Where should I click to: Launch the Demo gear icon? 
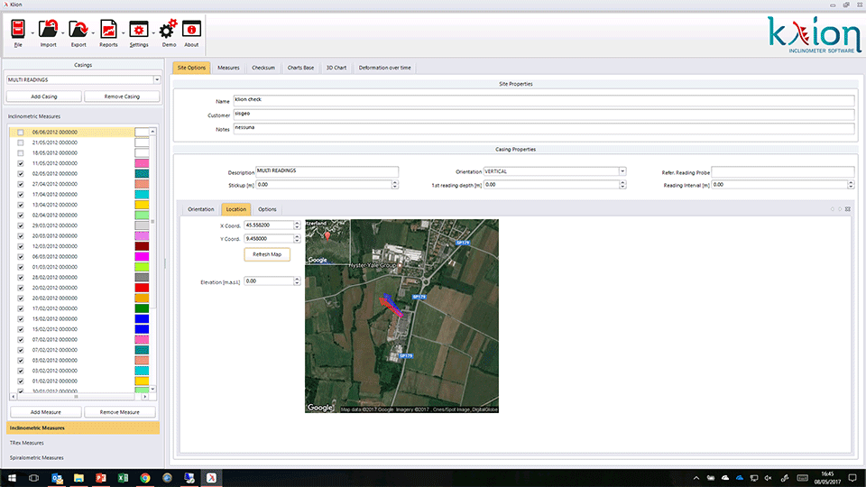coord(168,32)
